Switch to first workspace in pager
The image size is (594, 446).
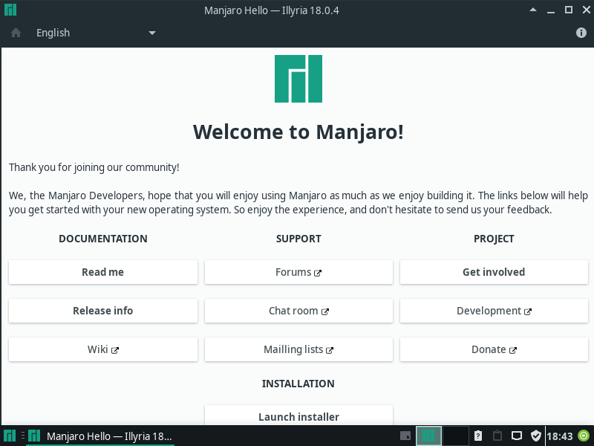click(x=428, y=436)
